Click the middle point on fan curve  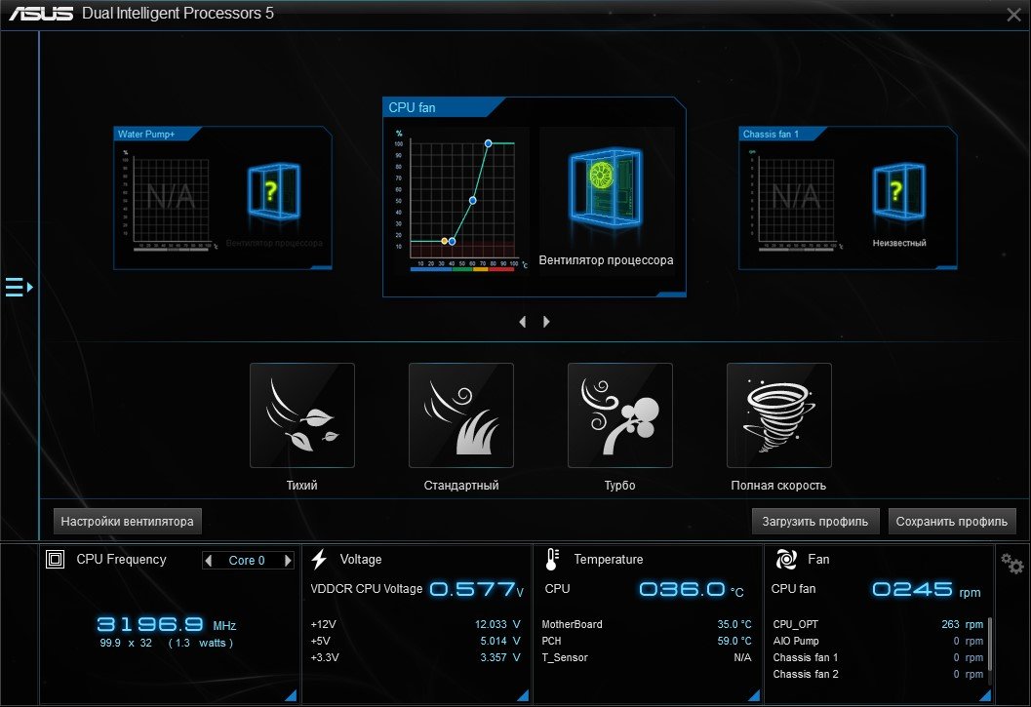473,201
